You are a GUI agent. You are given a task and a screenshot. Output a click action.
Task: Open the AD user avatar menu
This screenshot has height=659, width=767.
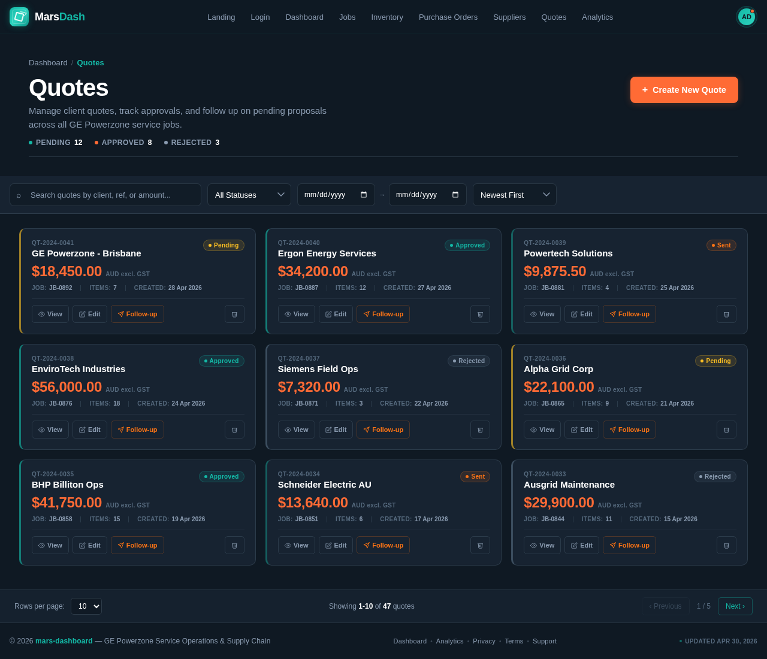747,17
